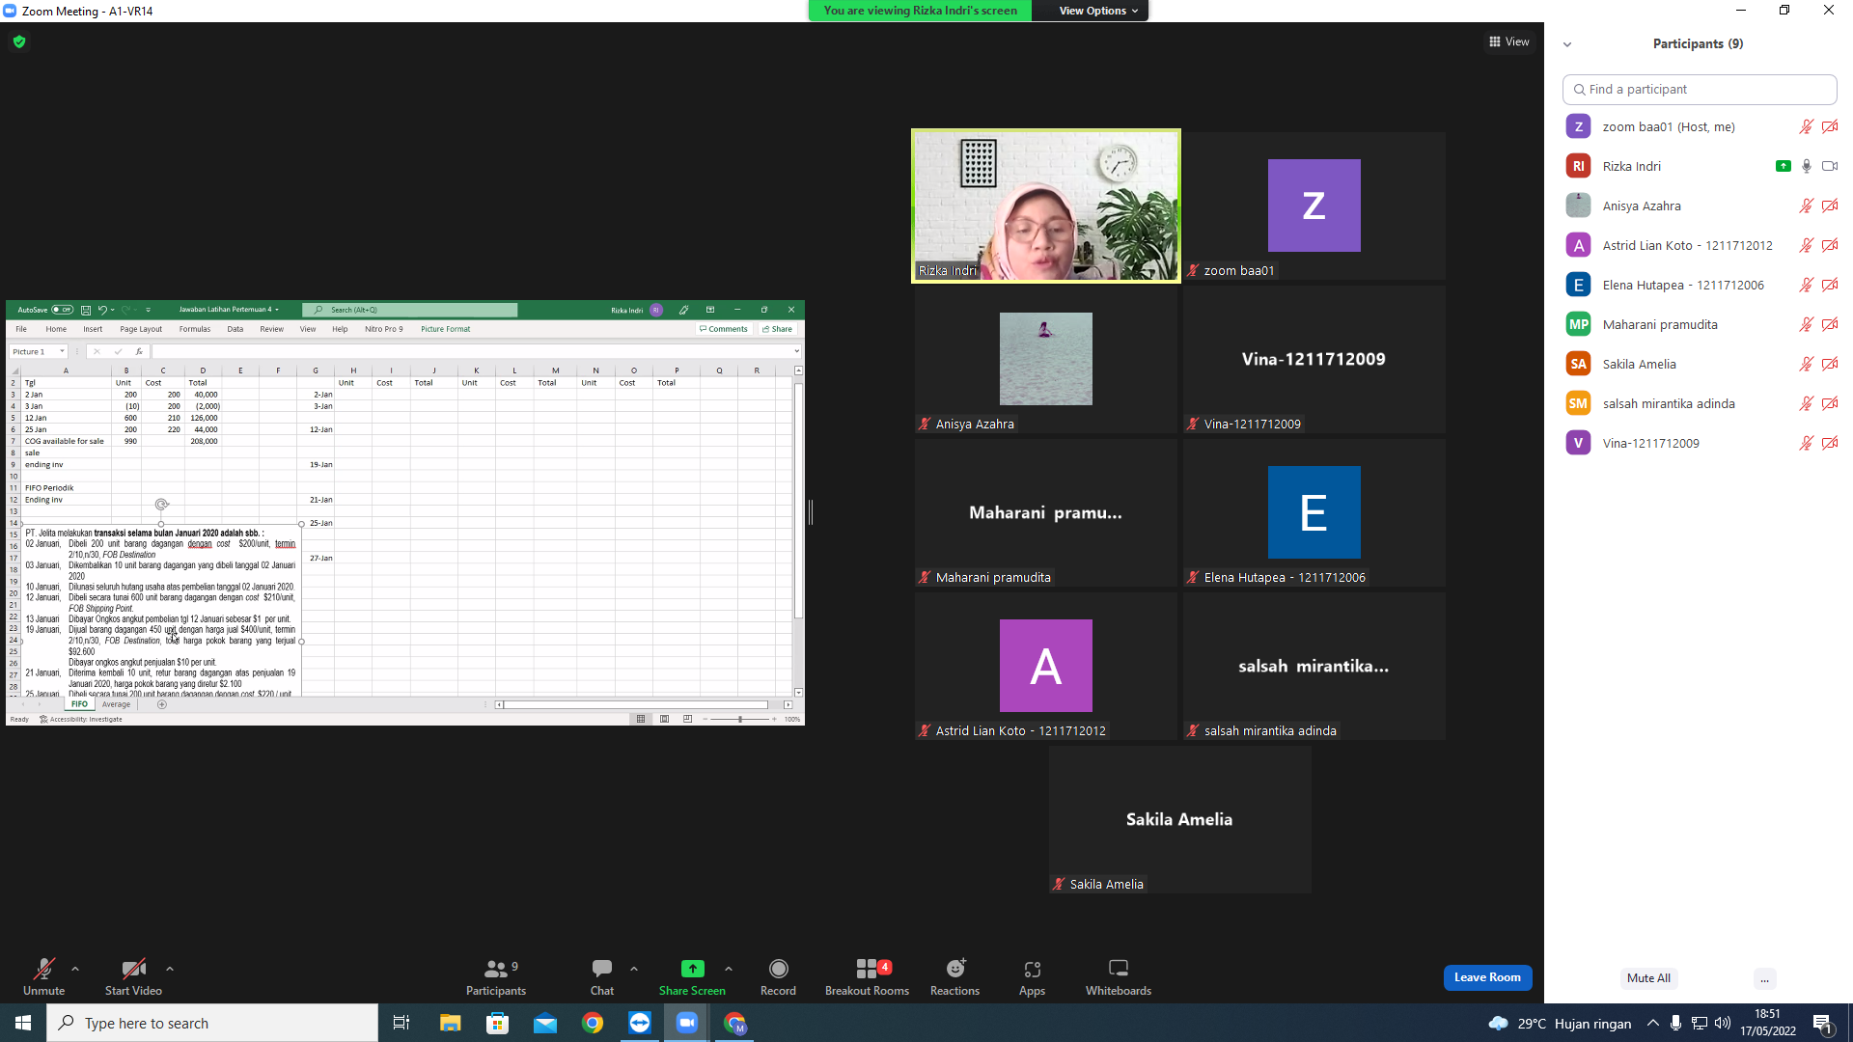The image size is (1853, 1042).
Task: Open the more options ellipsis in Participants panel
Action: tap(1764, 978)
